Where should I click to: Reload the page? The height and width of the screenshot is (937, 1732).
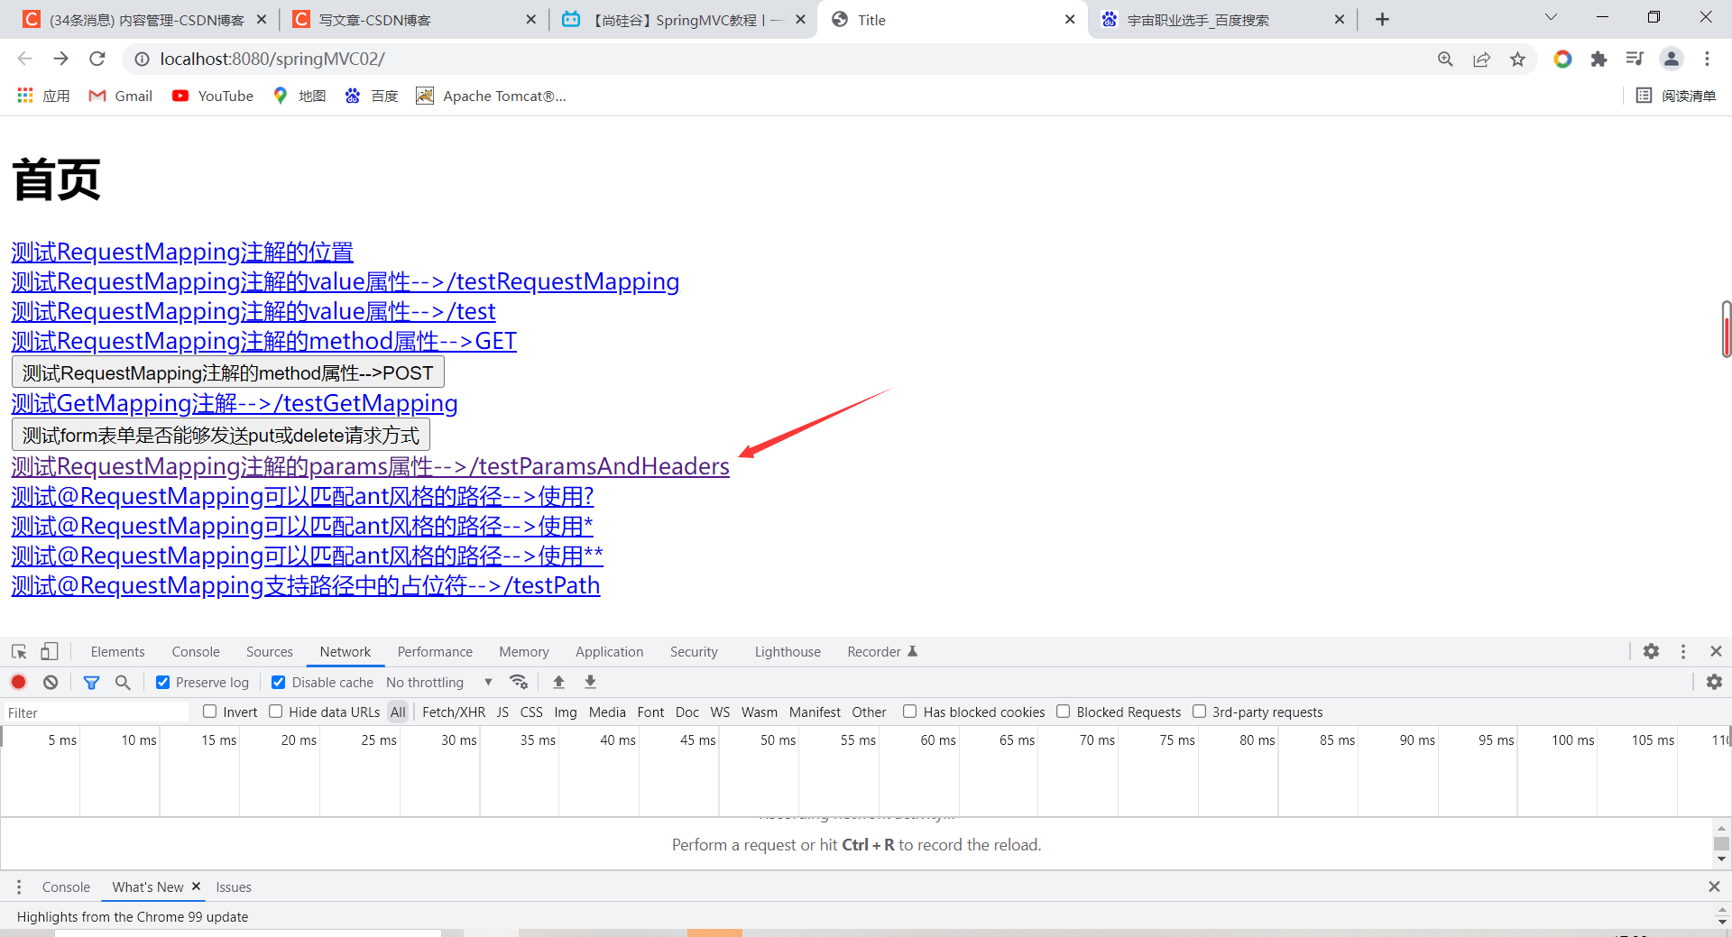(97, 59)
